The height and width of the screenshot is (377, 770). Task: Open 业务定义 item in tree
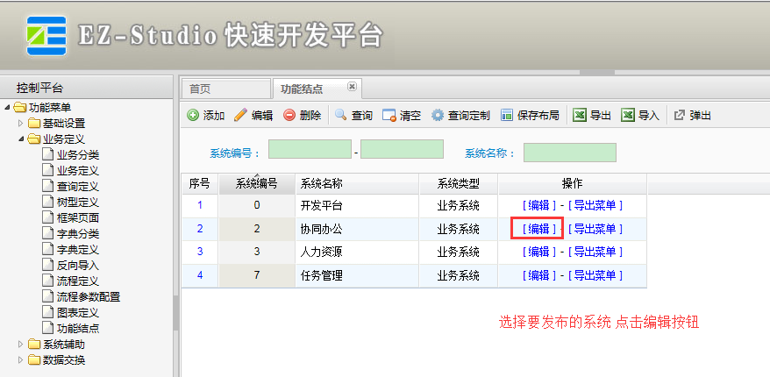78,171
